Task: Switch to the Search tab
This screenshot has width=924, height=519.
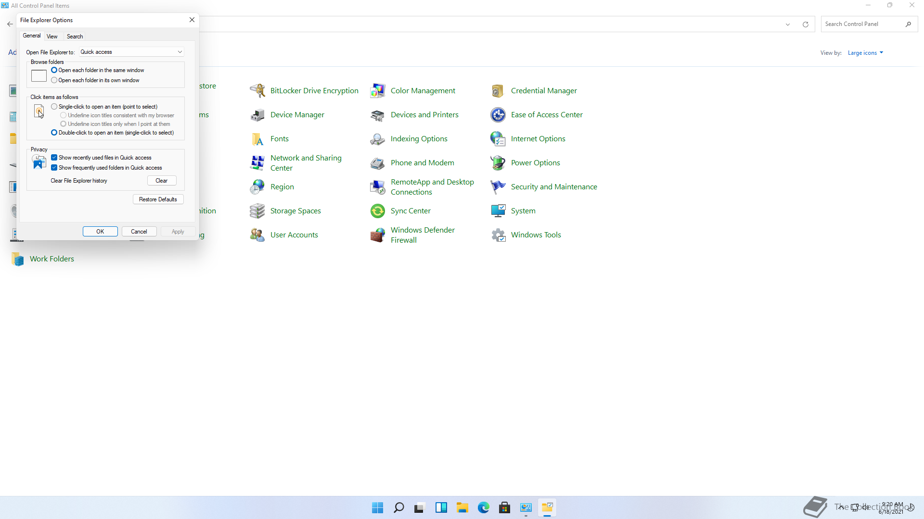Action: pos(75,37)
